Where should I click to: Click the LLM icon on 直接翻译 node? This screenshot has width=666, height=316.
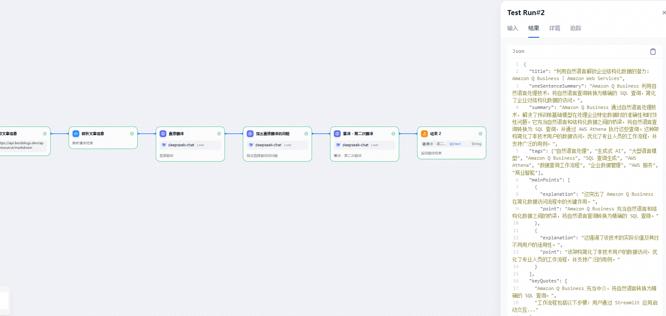coord(163,134)
